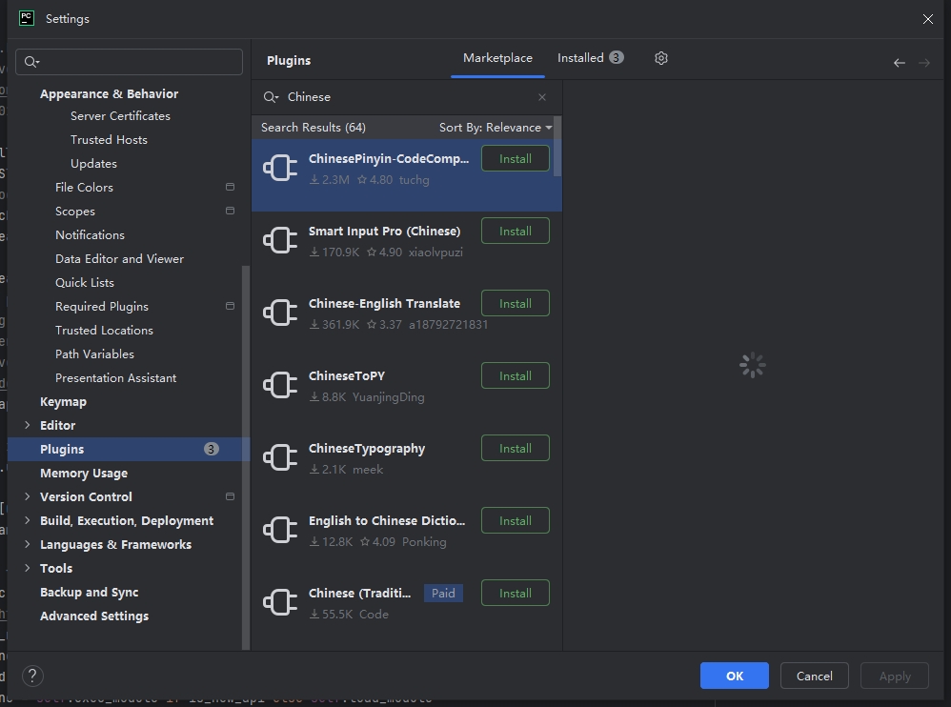Click the English to Chinese Dictionary plugin icon
The image size is (951, 707).
coord(280,530)
